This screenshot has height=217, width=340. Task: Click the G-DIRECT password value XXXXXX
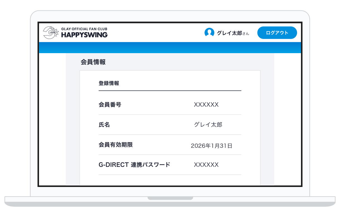point(206,165)
